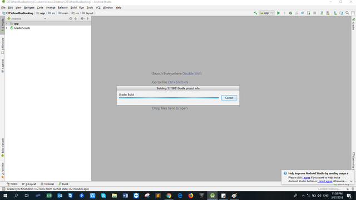Click the Stop square icon
The height and width of the screenshot is (200, 356).
315,13
